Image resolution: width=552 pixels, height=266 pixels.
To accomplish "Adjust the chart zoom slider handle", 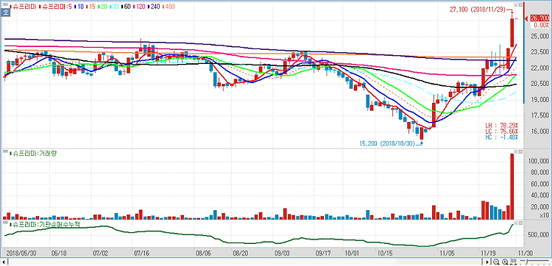I will (528, 262).
